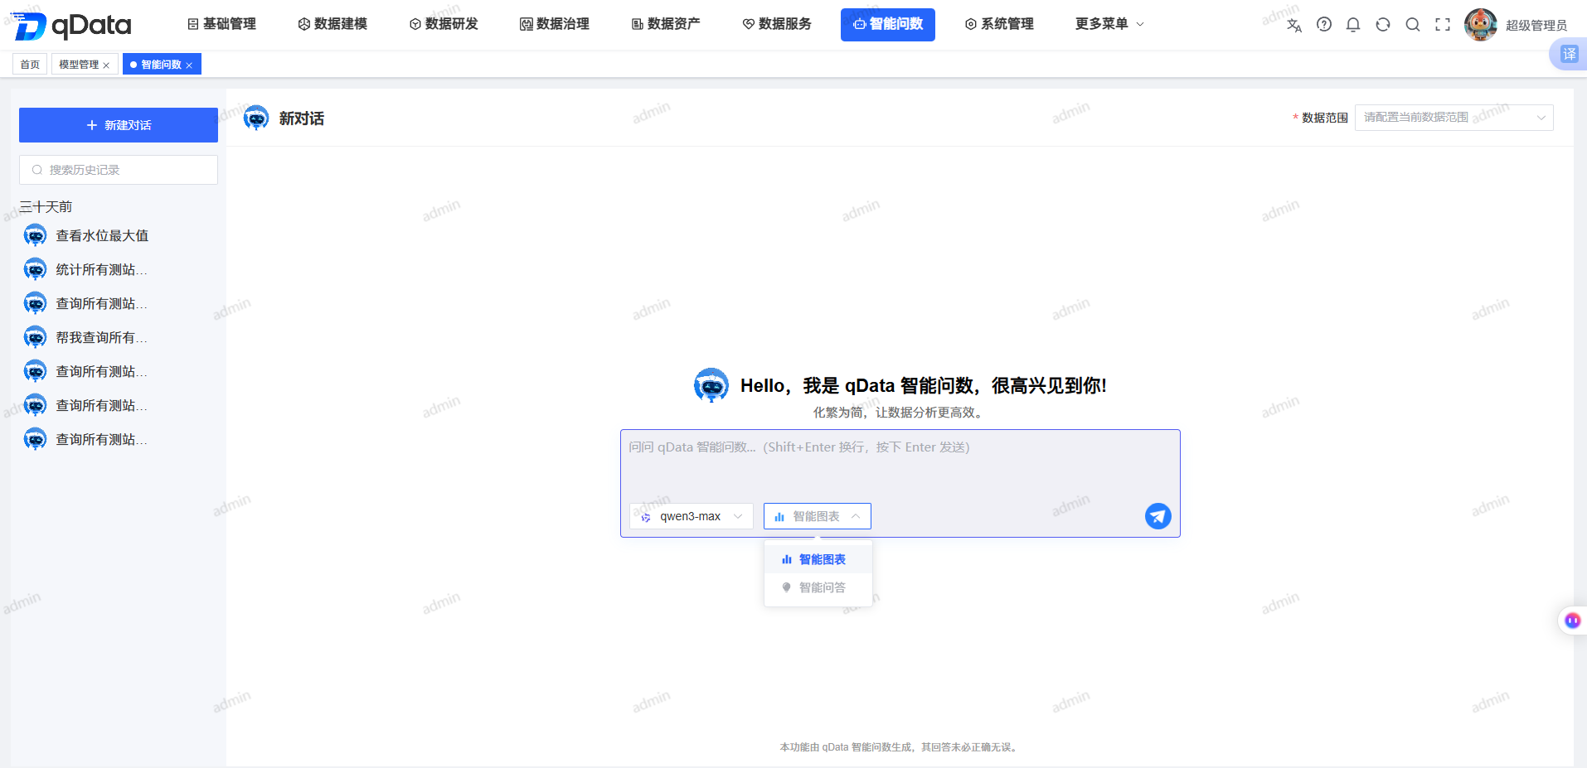Open the help question mark icon
This screenshot has width=1587, height=768.
(1324, 25)
